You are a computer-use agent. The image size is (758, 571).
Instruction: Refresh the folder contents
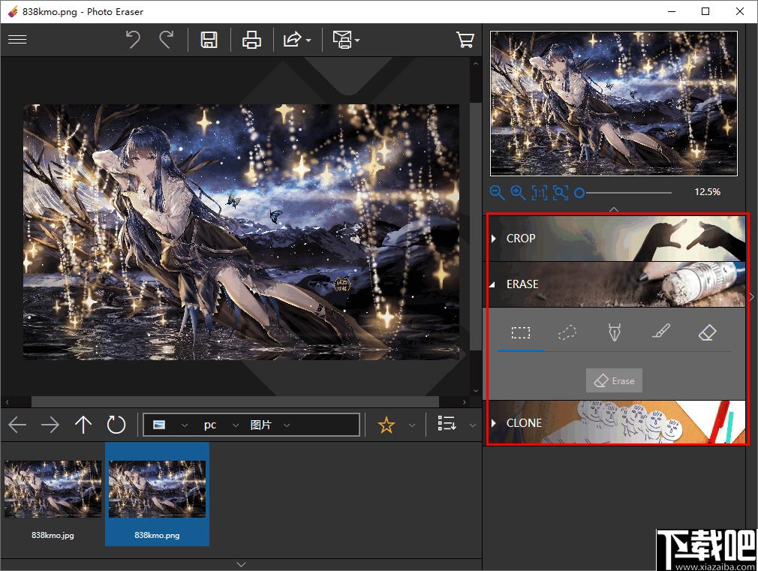[x=116, y=425]
